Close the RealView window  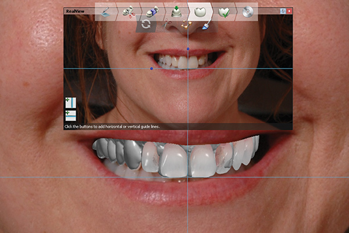[x=290, y=11]
